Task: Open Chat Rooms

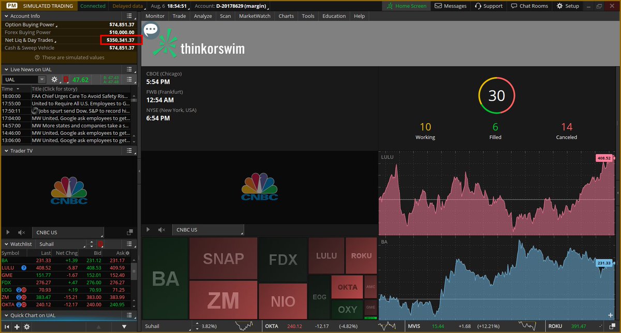Action: [529, 6]
